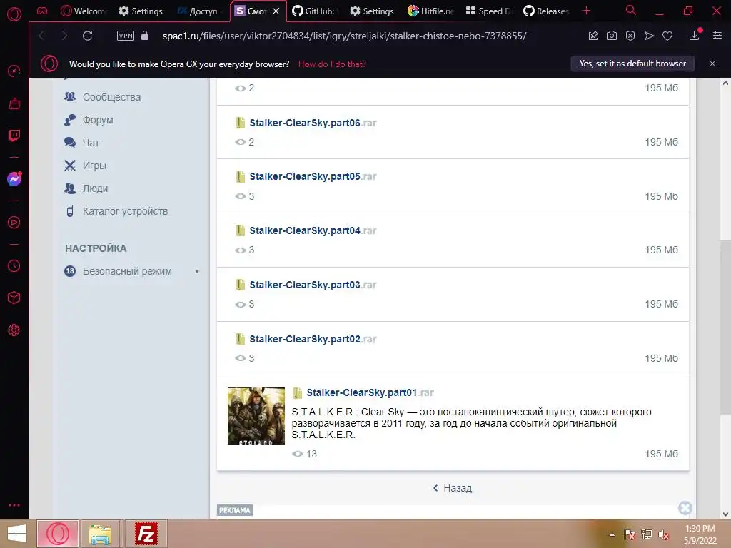The height and width of the screenshot is (548, 731).
Task: Open My Flow send icon
Action: pyautogui.click(x=649, y=36)
